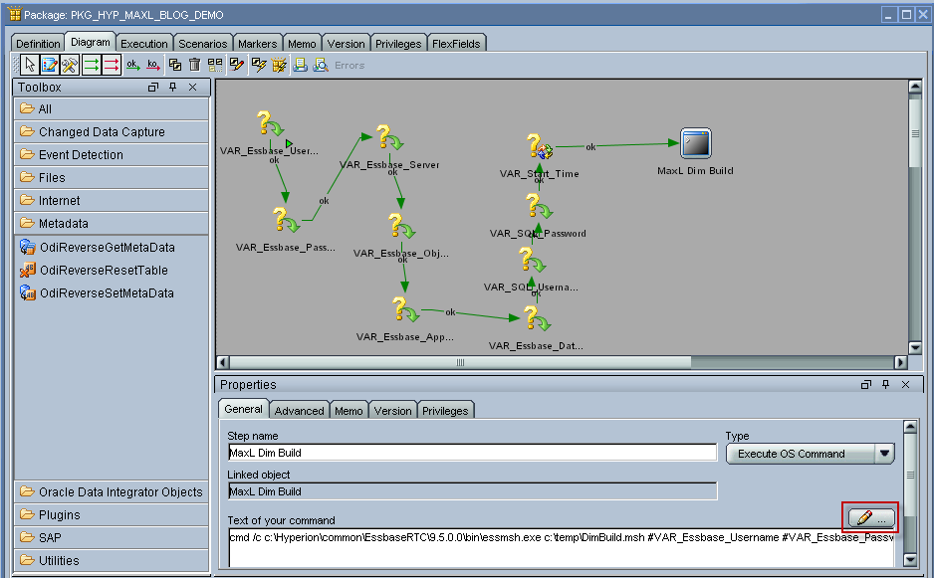Select the 'ko' failure link tool
This screenshot has width=934, height=578.
click(x=153, y=65)
